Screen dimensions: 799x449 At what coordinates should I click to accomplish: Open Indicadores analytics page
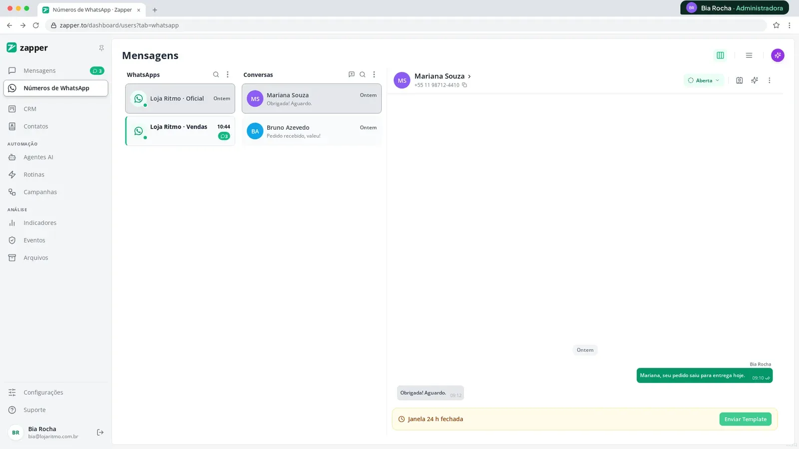click(55, 223)
